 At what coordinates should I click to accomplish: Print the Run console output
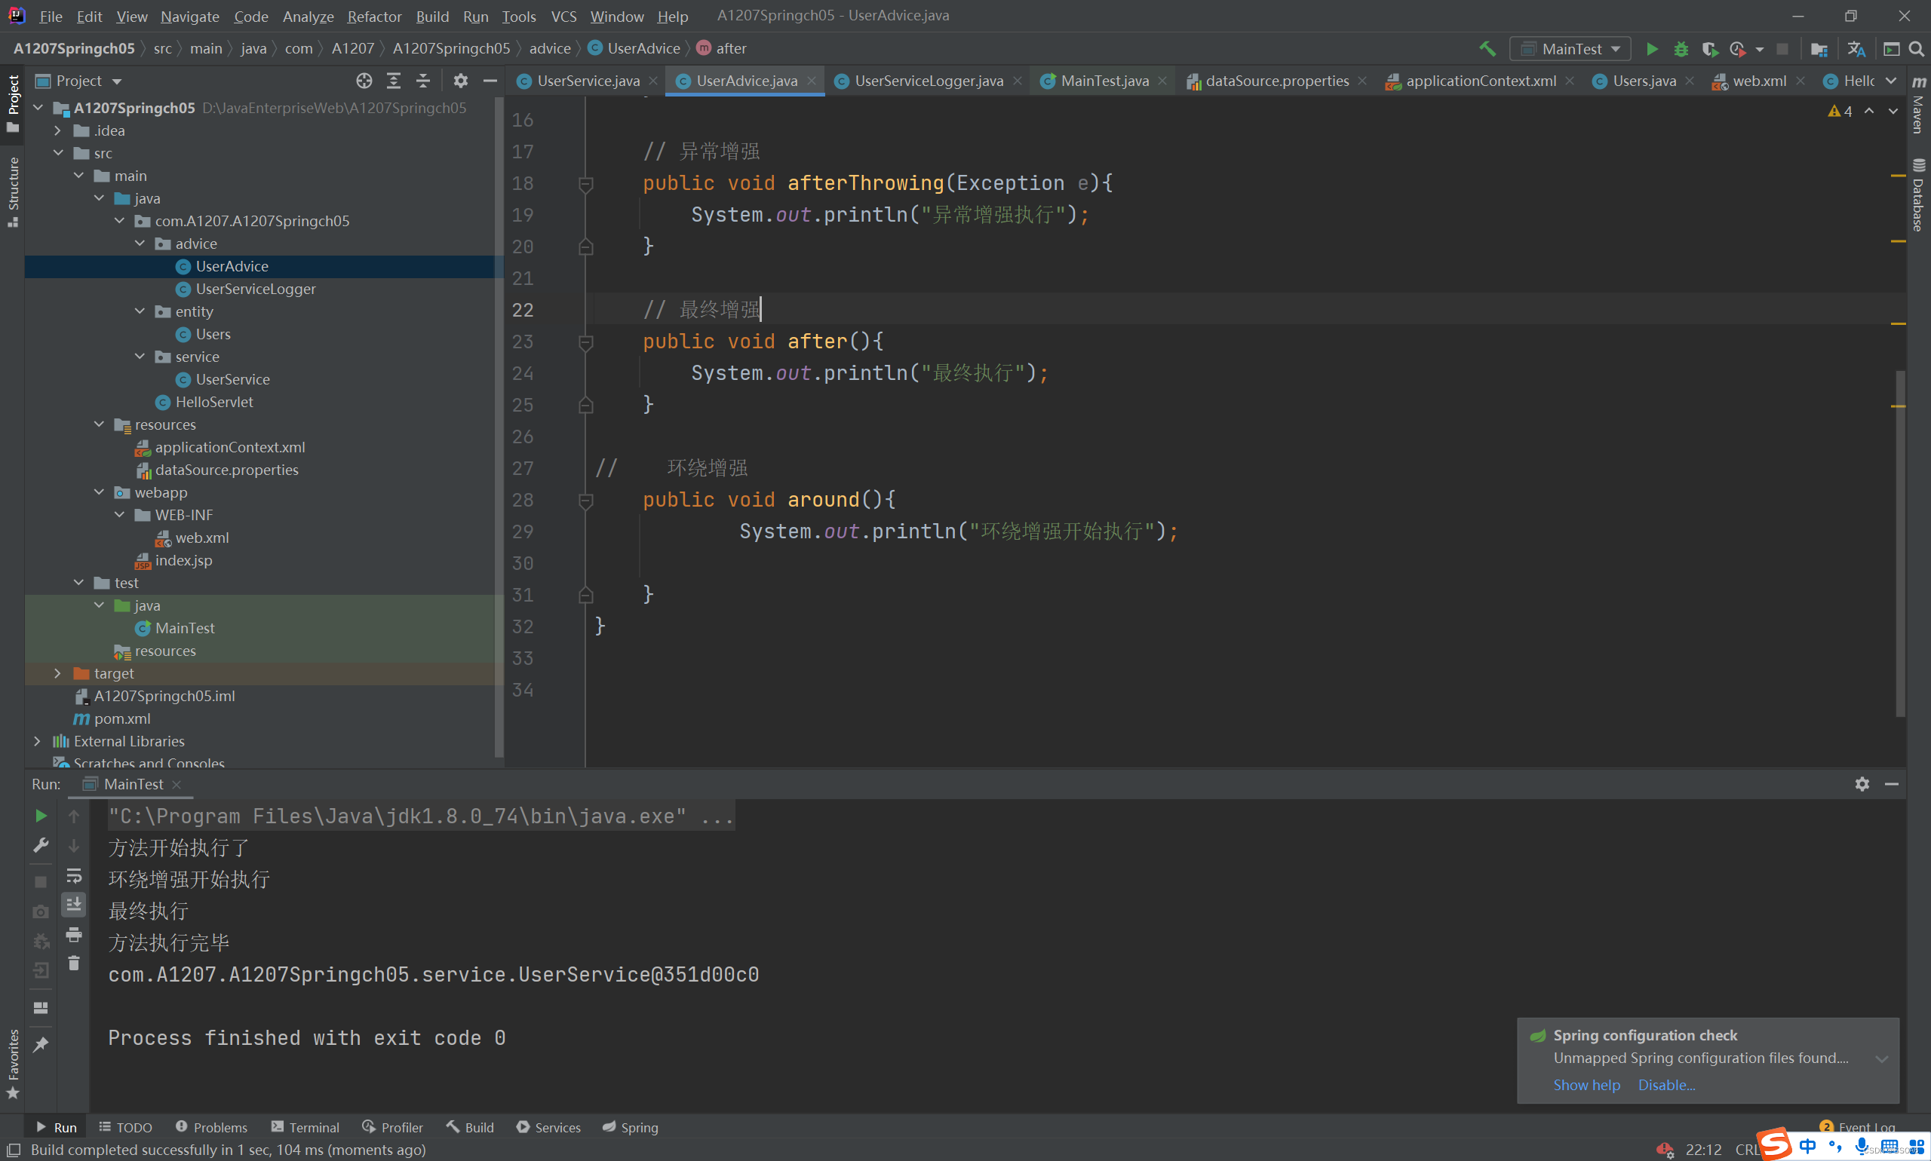(74, 934)
